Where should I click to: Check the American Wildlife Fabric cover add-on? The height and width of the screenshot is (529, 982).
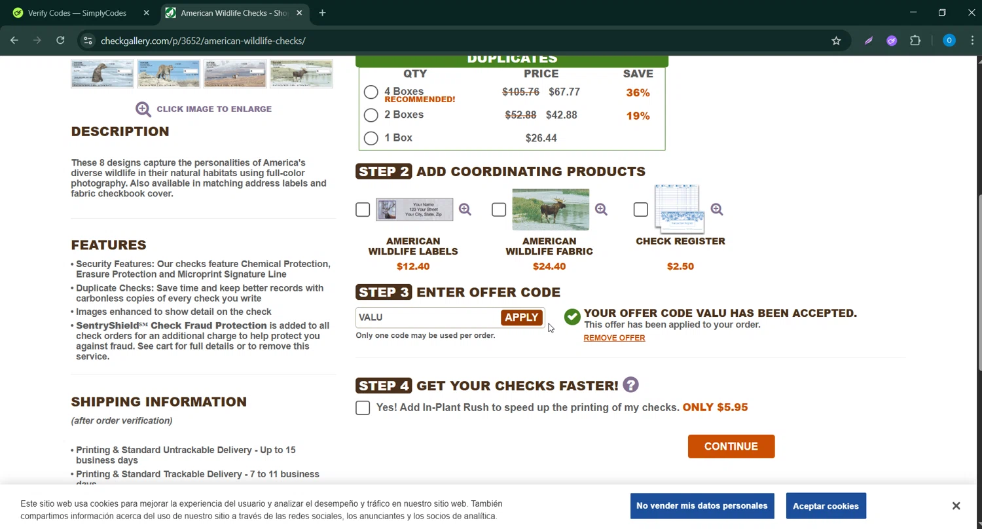499,210
